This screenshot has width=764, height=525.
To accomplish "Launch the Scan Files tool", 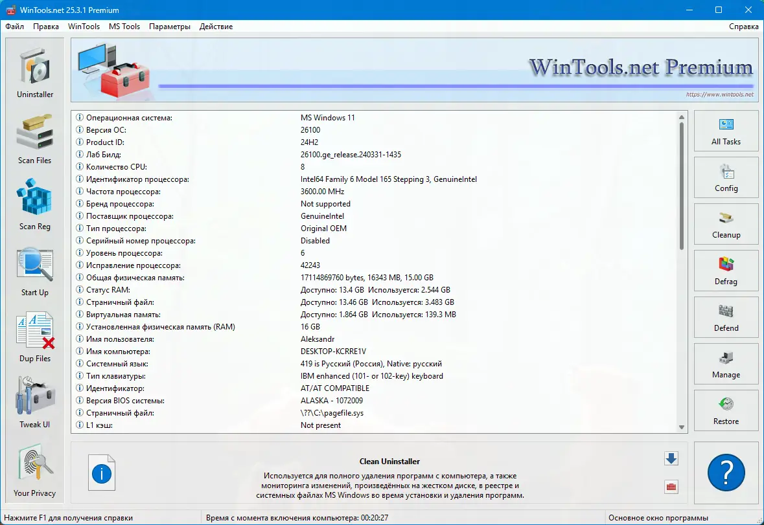I will 34,139.
